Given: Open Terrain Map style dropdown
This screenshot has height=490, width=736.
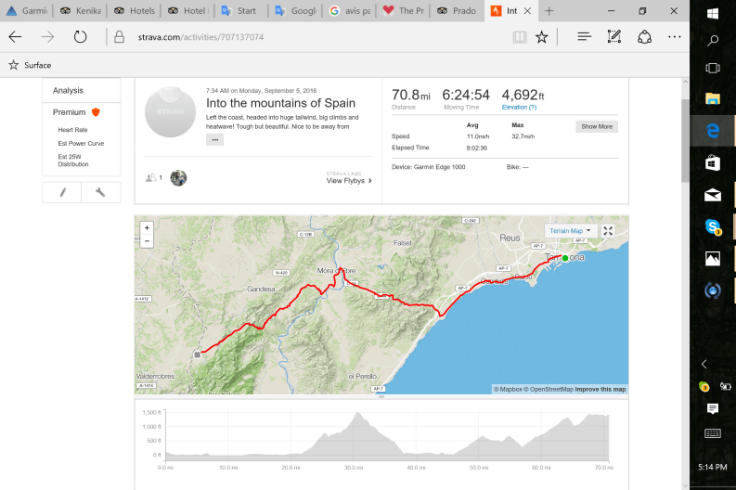Looking at the screenshot, I should pos(569,231).
